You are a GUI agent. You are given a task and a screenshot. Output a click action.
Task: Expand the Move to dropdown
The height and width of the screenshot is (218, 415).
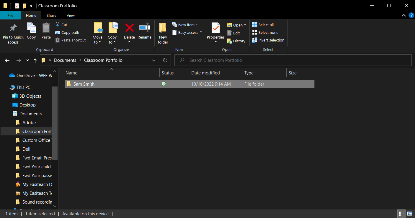[x=97, y=42]
